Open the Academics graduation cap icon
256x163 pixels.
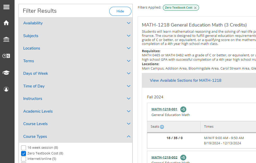coord(6,73)
